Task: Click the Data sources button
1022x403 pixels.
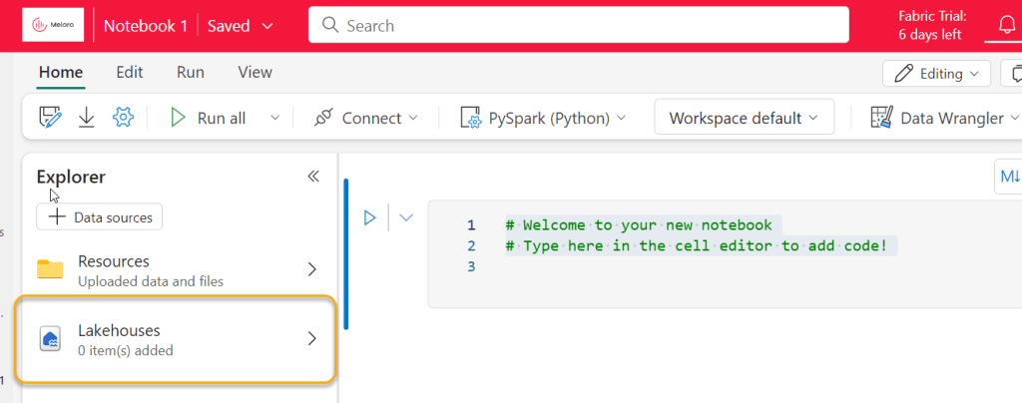Action: (x=100, y=216)
